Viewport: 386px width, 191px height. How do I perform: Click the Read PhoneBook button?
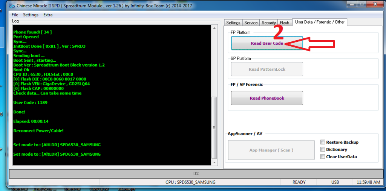click(x=267, y=98)
